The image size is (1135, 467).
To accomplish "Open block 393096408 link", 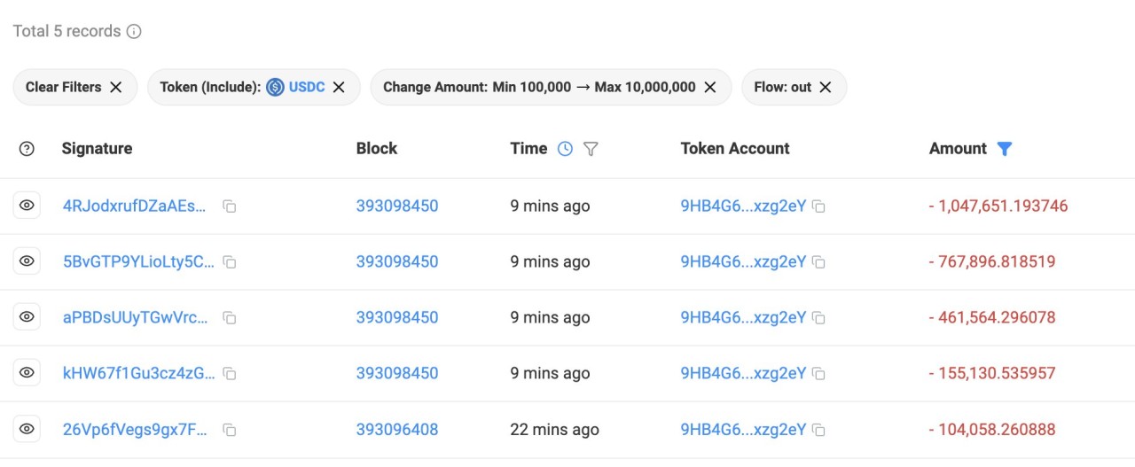I will click(x=396, y=430).
